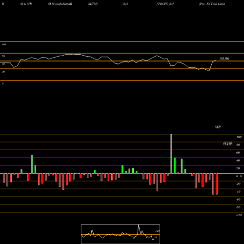
Task: Click the -100 label on the MR axis
Action: pyautogui.click(x=239, y=215)
